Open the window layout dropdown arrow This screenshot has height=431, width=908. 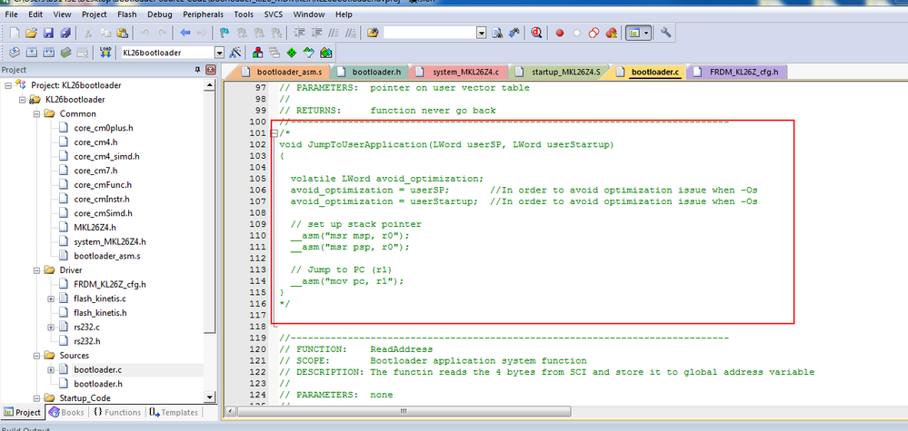coord(647,33)
